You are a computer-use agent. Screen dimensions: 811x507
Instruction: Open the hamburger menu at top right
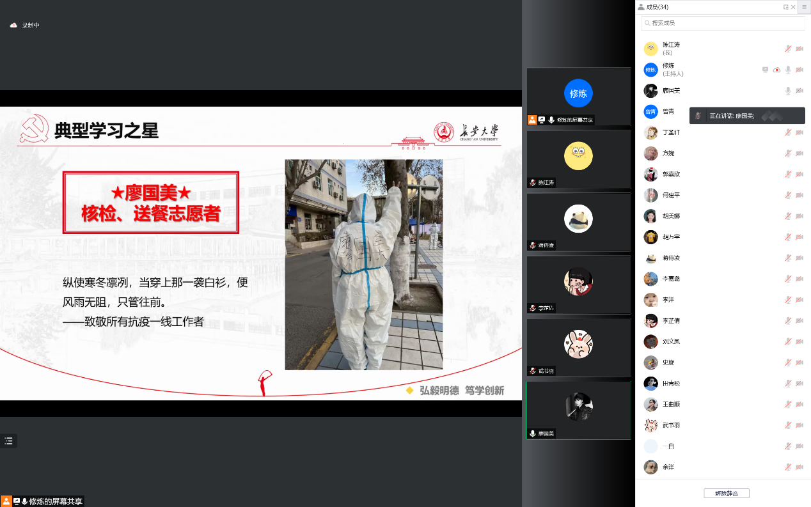tap(804, 7)
